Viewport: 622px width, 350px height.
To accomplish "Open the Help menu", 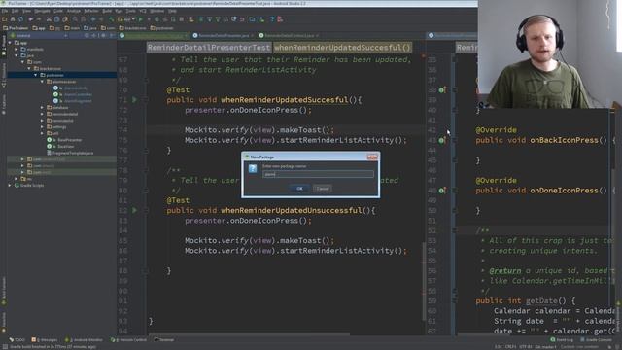I will [x=172, y=11].
